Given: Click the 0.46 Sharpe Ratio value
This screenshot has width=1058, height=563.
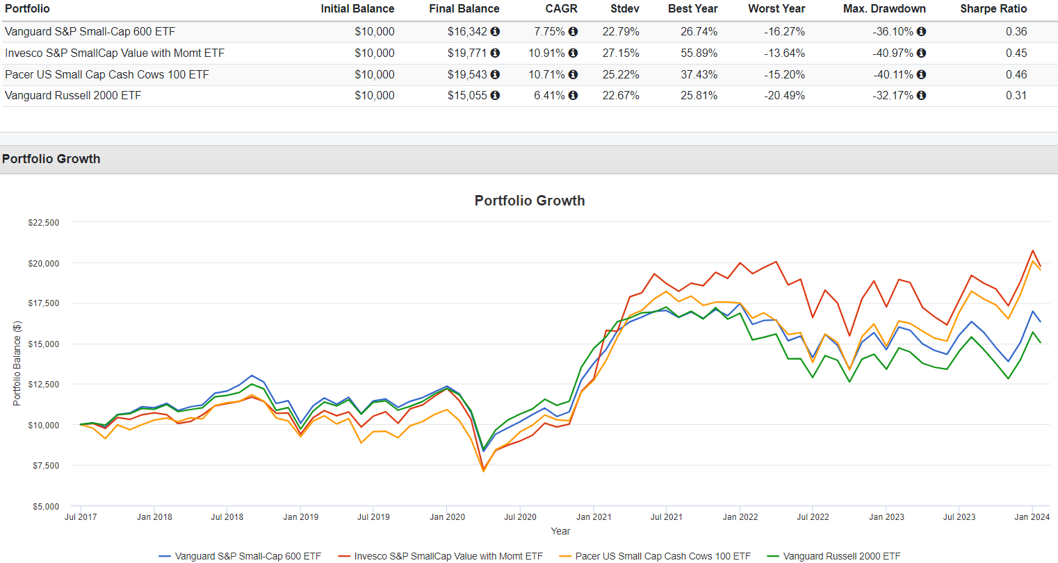Looking at the screenshot, I should (x=1016, y=74).
